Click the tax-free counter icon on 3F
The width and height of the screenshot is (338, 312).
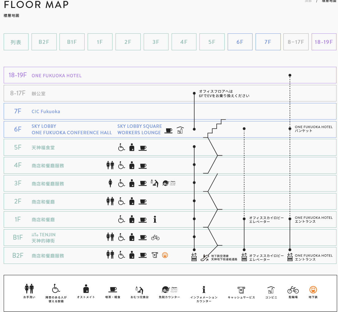pyautogui.click(x=166, y=183)
